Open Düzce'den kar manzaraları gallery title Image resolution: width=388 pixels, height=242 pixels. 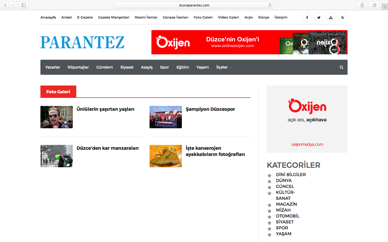pyautogui.click(x=108, y=148)
